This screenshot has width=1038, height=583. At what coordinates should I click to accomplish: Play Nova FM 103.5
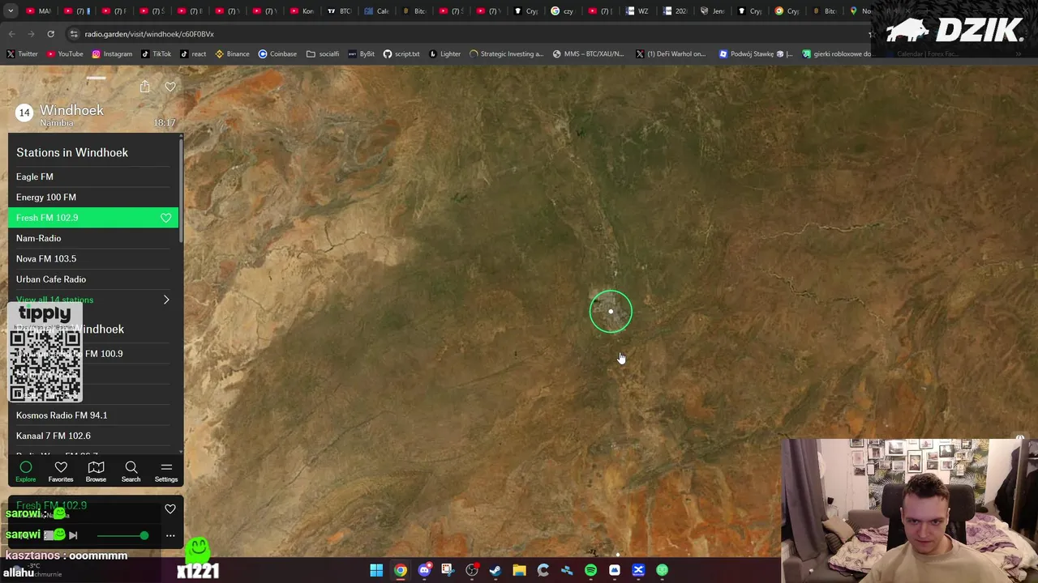[x=93, y=258]
